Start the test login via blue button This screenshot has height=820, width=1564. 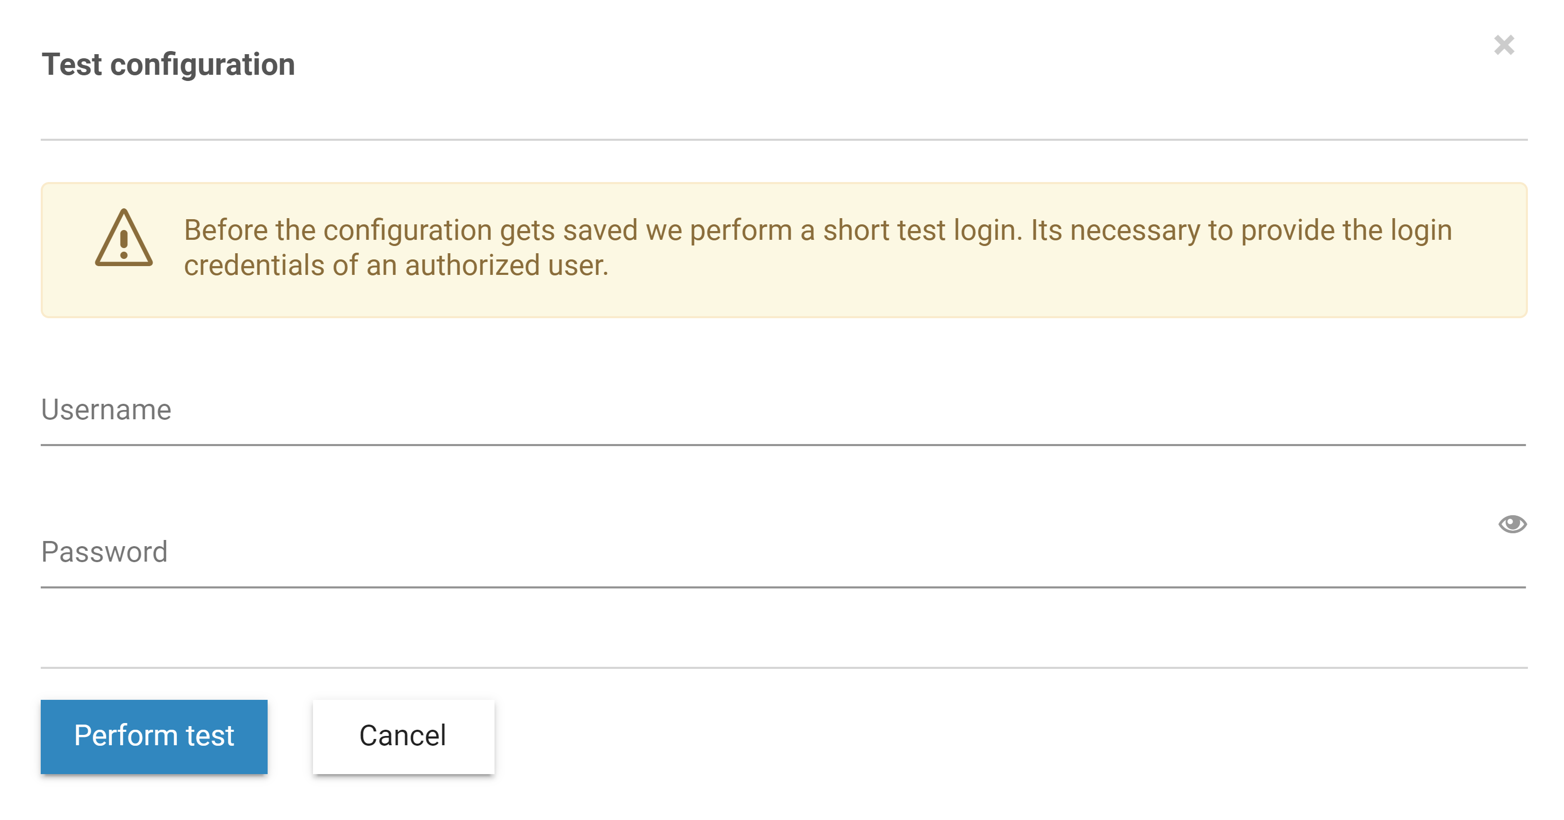[x=153, y=736]
